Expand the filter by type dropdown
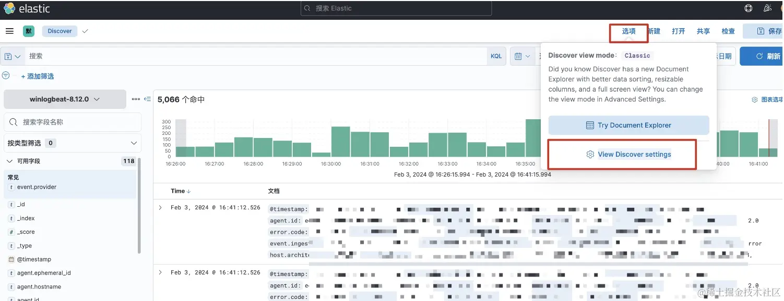The height and width of the screenshot is (301, 784). coord(73,143)
